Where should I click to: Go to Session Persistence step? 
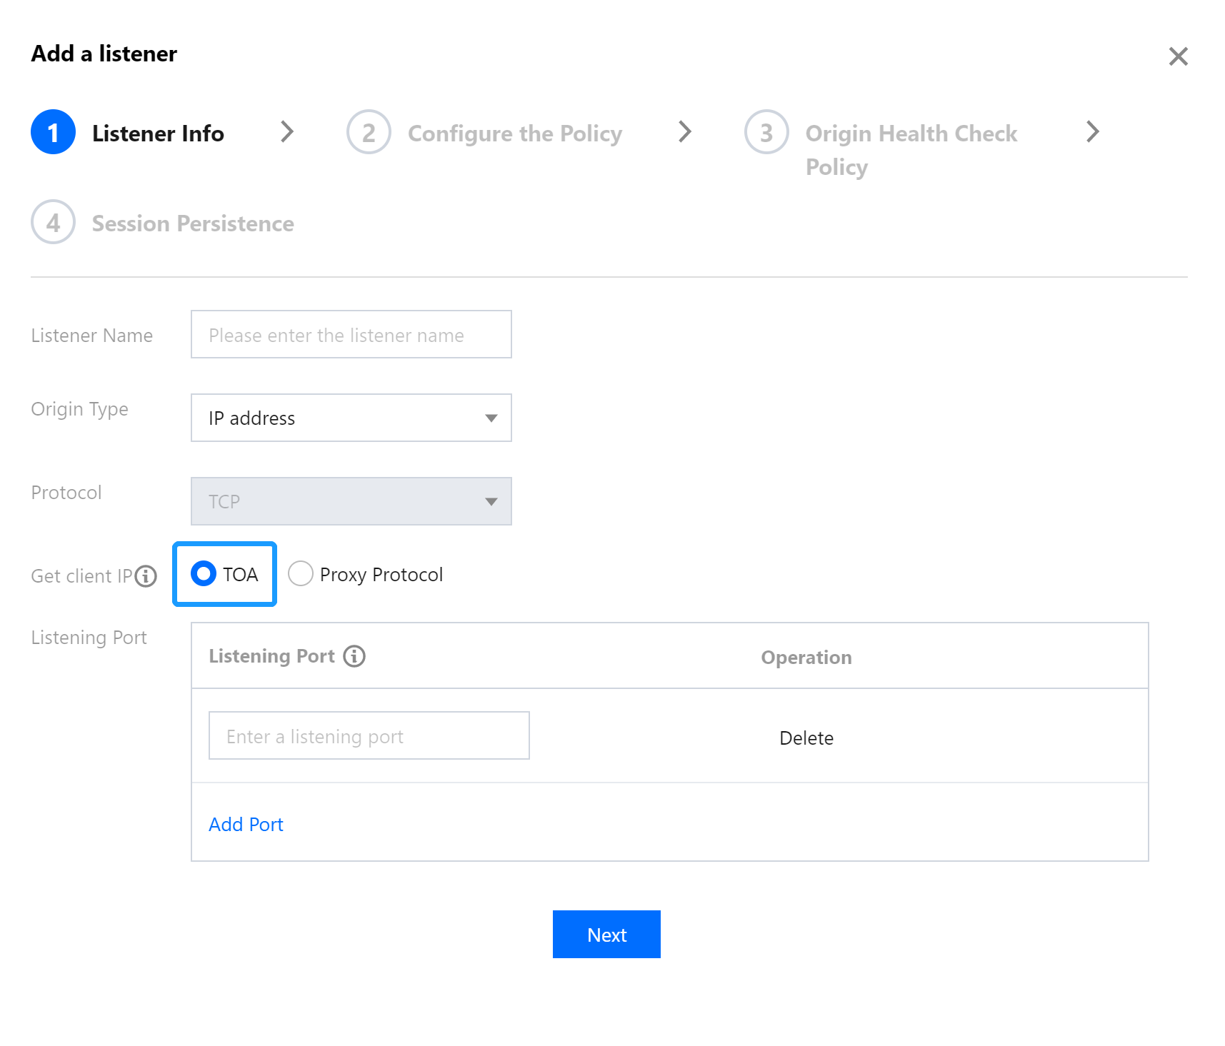click(193, 223)
